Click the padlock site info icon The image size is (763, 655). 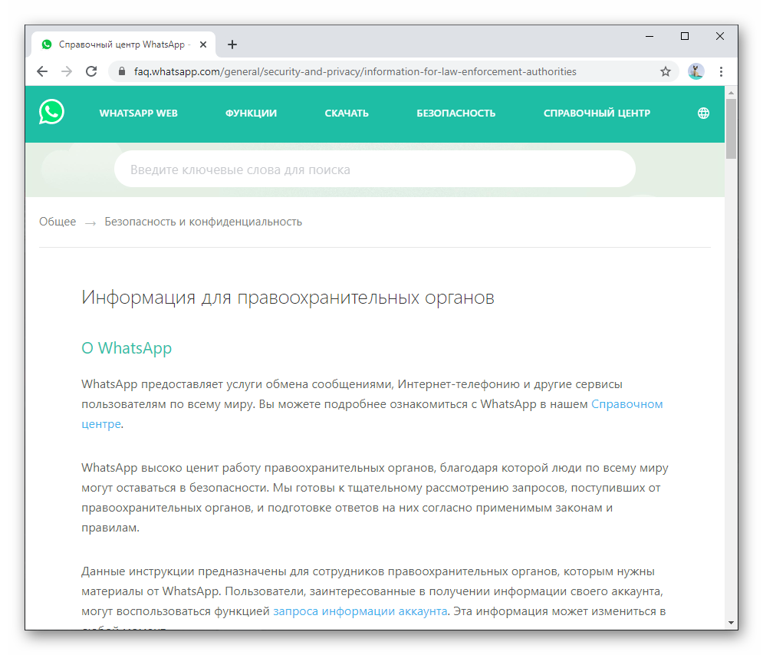[121, 71]
